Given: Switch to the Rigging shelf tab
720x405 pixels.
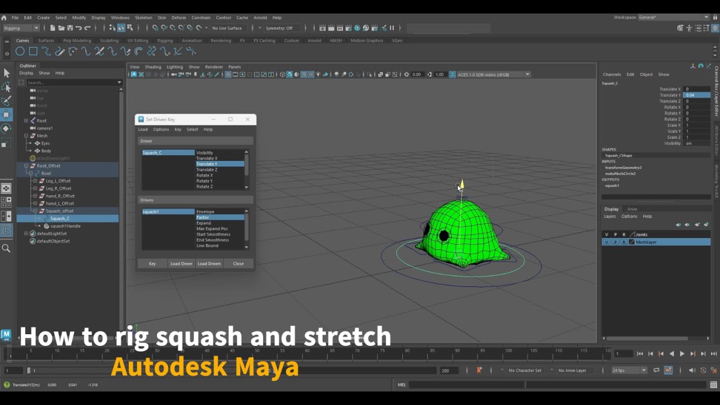Looking at the screenshot, I should pos(165,40).
